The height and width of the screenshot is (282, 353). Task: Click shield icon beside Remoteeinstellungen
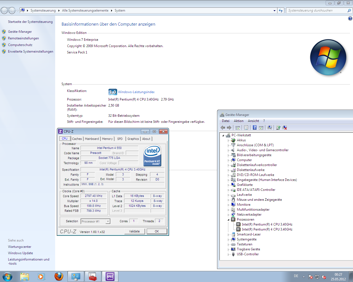pos(4,38)
